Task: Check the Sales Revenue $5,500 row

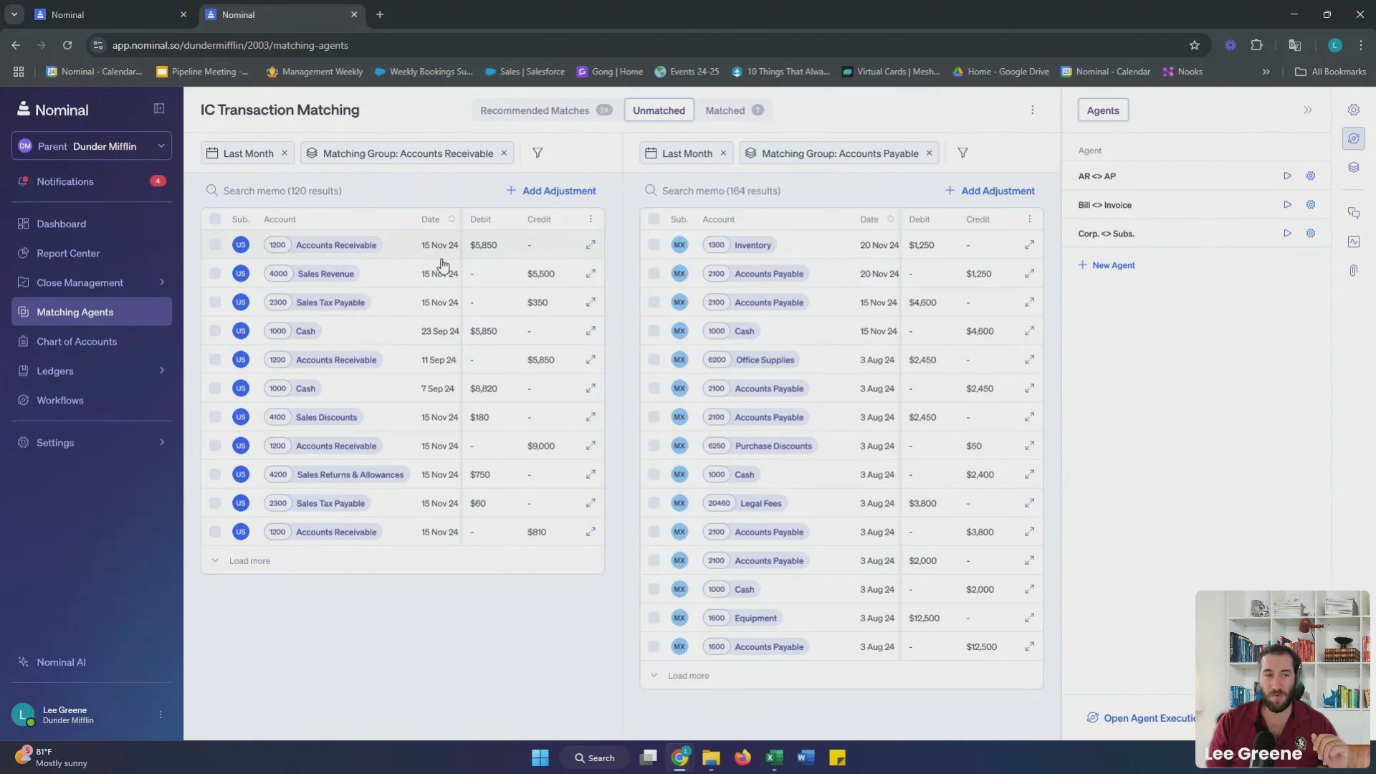Action: coord(215,273)
